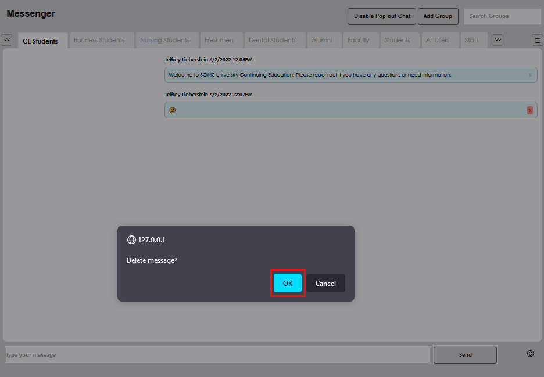Click the Messenger heading
Screen dimensions: 544x377
pos(31,13)
